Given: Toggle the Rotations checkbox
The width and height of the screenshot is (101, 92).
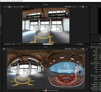Looking at the screenshot, I should (99, 83).
